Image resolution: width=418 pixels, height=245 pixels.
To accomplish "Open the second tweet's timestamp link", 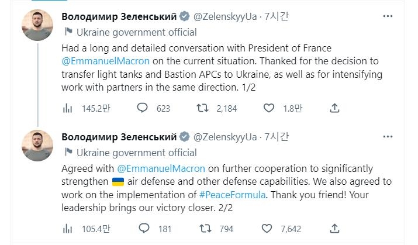I will click(x=277, y=137).
